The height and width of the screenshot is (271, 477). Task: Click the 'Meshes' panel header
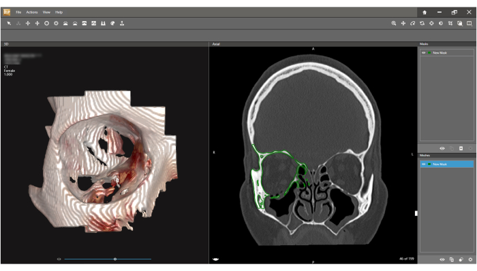[425, 156]
